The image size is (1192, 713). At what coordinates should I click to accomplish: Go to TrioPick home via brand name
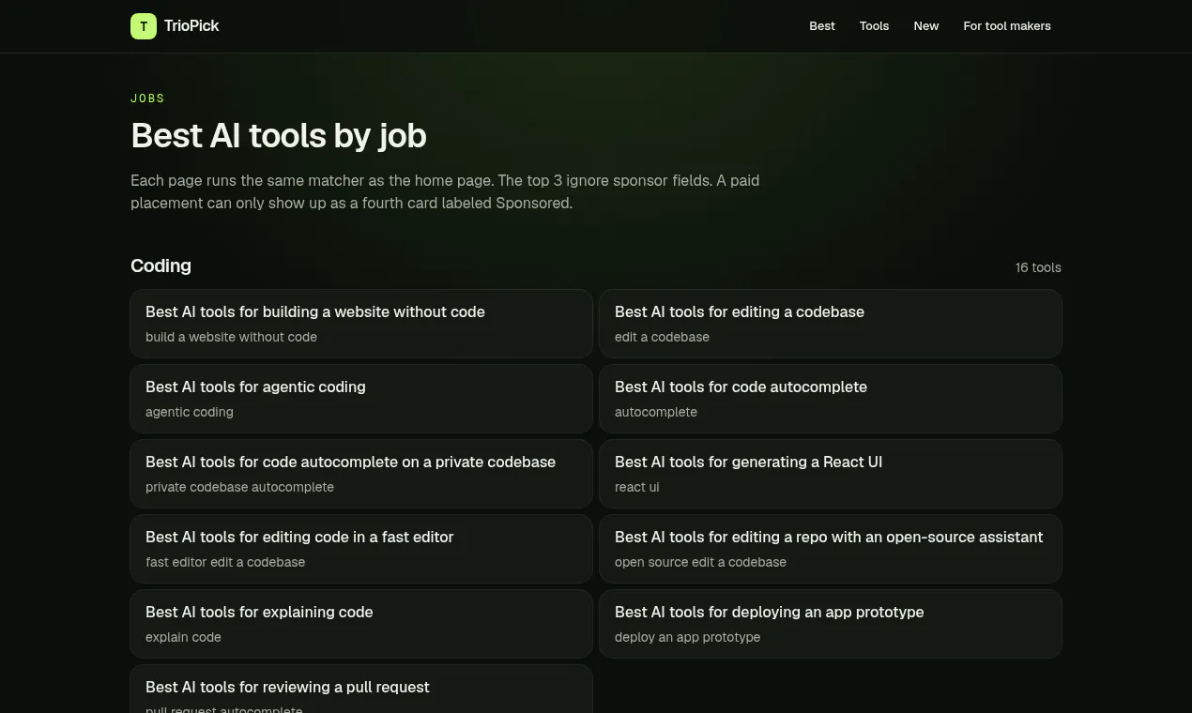pyautogui.click(x=191, y=26)
